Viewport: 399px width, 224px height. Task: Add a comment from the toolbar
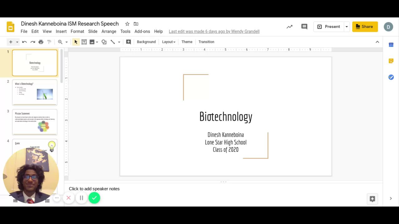[128, 42]
